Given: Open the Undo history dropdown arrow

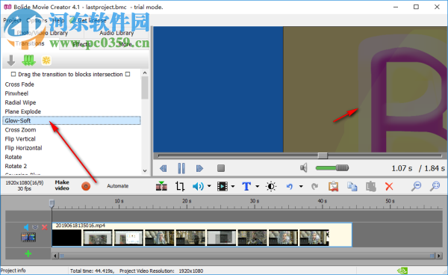Looking at the screenshot, I should 301,186.
